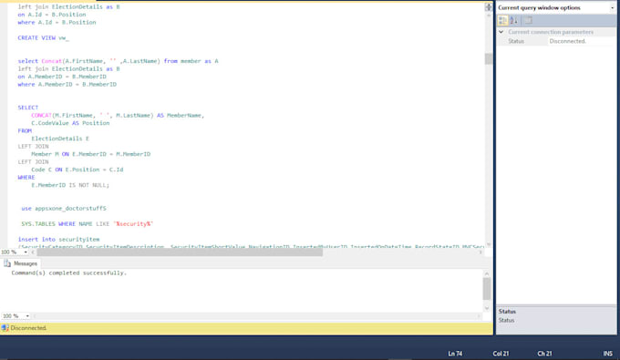Viewport: 620px width, 360px height.
Task: Click editor vertical scrollbar down arrow
Action: click(x=489, y=244)
